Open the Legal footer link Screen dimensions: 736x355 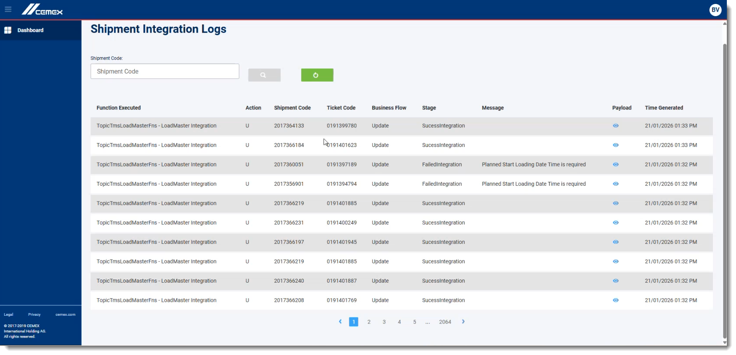(8, 314)
